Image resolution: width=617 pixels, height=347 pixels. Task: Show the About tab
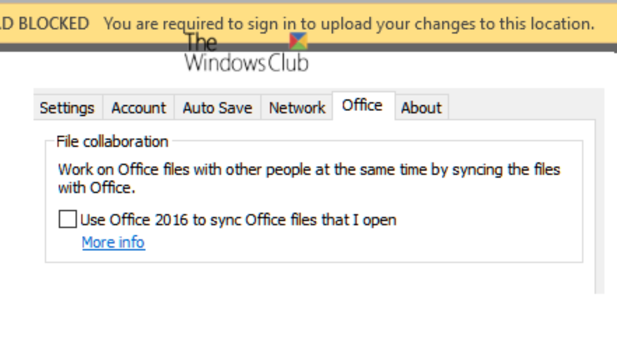pos(421,108)
